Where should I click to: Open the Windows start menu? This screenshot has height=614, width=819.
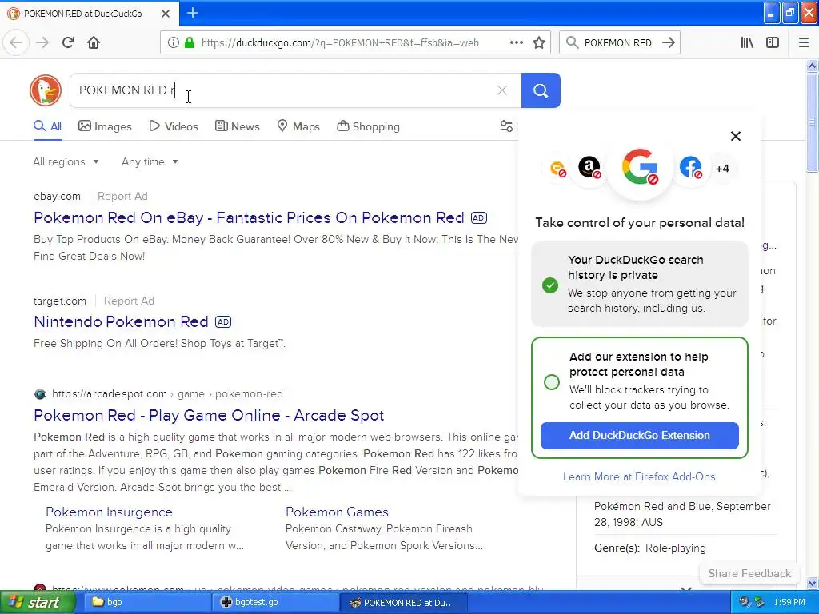[x=37, y=603]
